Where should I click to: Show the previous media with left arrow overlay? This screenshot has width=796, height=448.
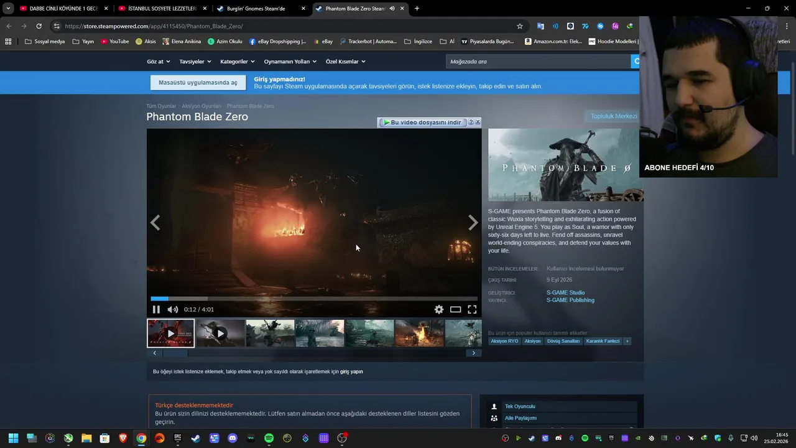(x=155, y=222)
